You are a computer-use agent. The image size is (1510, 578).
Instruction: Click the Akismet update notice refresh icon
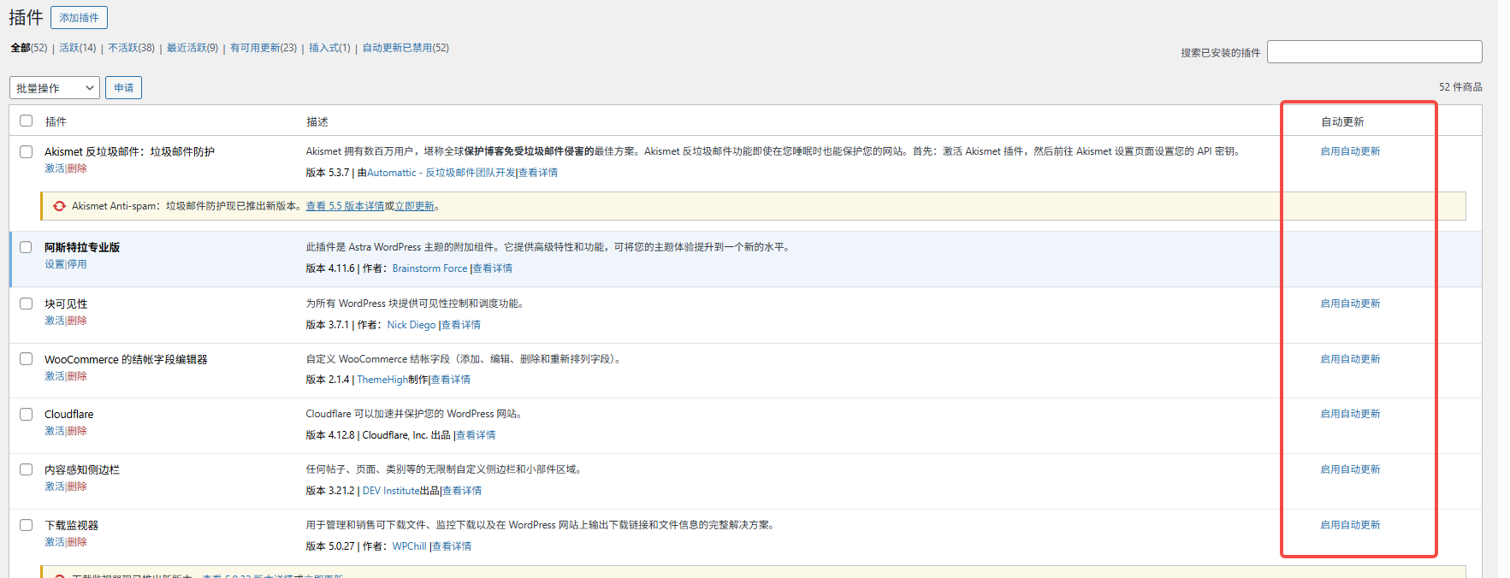point(59,206)
